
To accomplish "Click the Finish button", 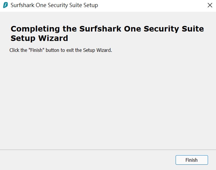I will click(x=192, y=160).
